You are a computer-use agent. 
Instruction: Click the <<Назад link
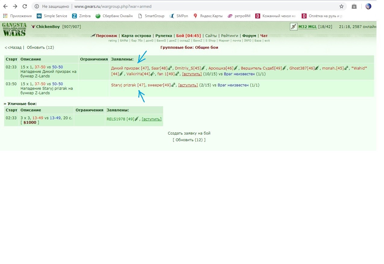(x=13, y=48)
